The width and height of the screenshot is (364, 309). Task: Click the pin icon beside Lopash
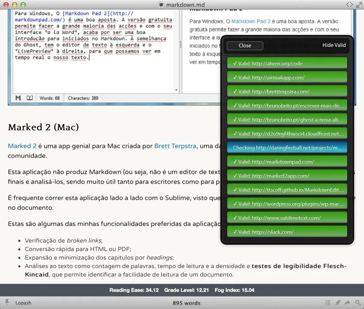point(7,303)
